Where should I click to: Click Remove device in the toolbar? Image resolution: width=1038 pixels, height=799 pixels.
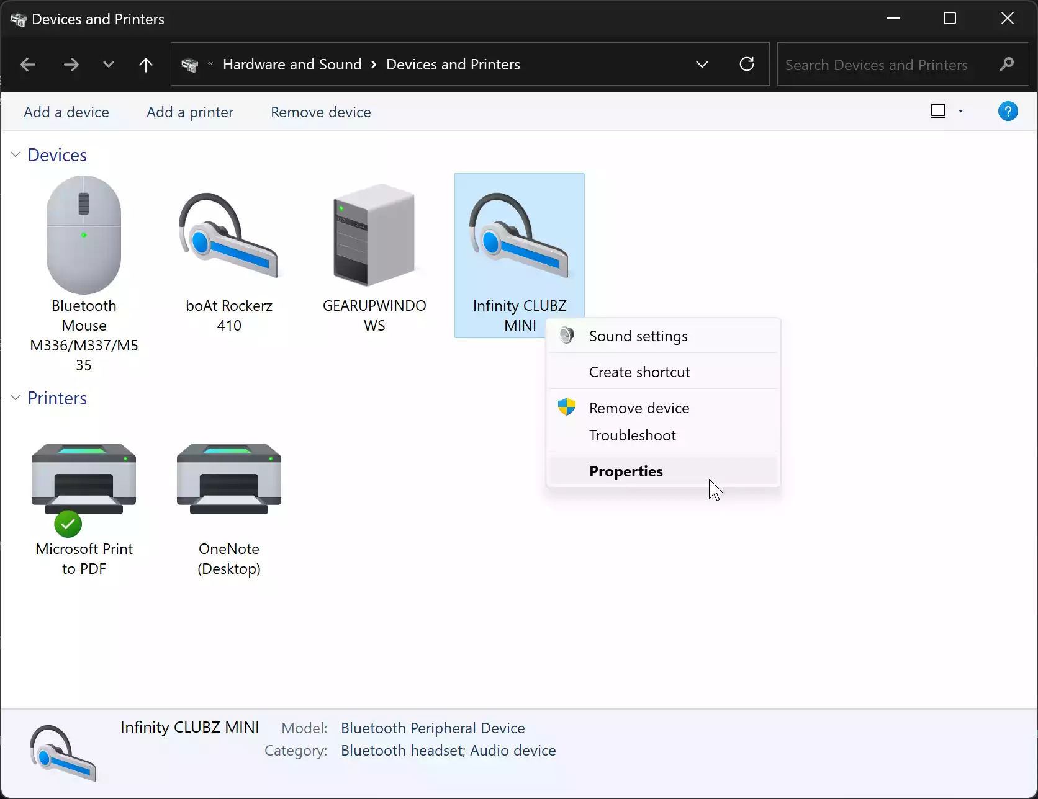pyautogui.click(x=321, y=112)
